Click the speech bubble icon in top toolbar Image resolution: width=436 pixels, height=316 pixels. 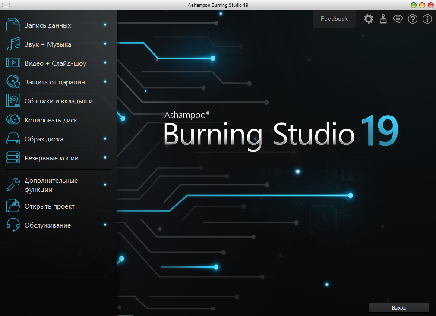[398, 19]
